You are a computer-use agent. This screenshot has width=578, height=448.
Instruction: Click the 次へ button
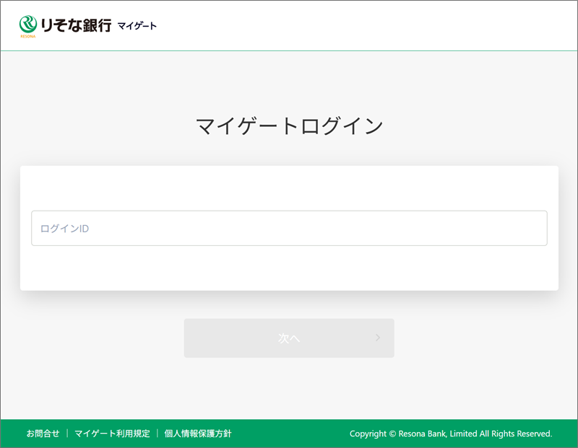coord(289,338)
